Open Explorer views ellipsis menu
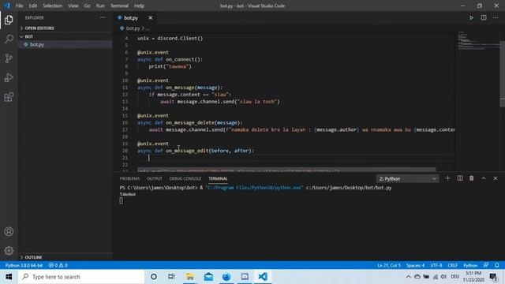Screen dimensions: 505x284 [103, 17]
